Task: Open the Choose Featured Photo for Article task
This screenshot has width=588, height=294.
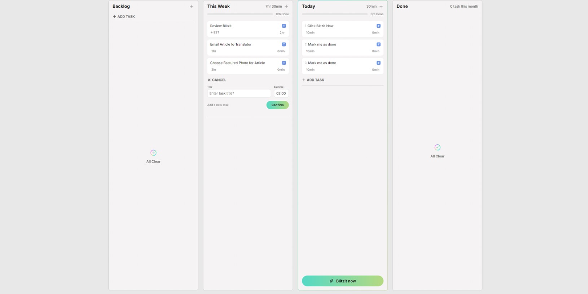Action: pos(237,63)
